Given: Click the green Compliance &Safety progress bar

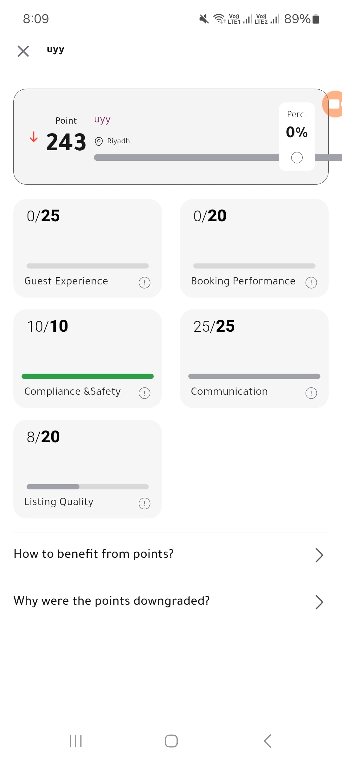Looking at the screenshot, I should pyautogui.click(x=87, y=376).
